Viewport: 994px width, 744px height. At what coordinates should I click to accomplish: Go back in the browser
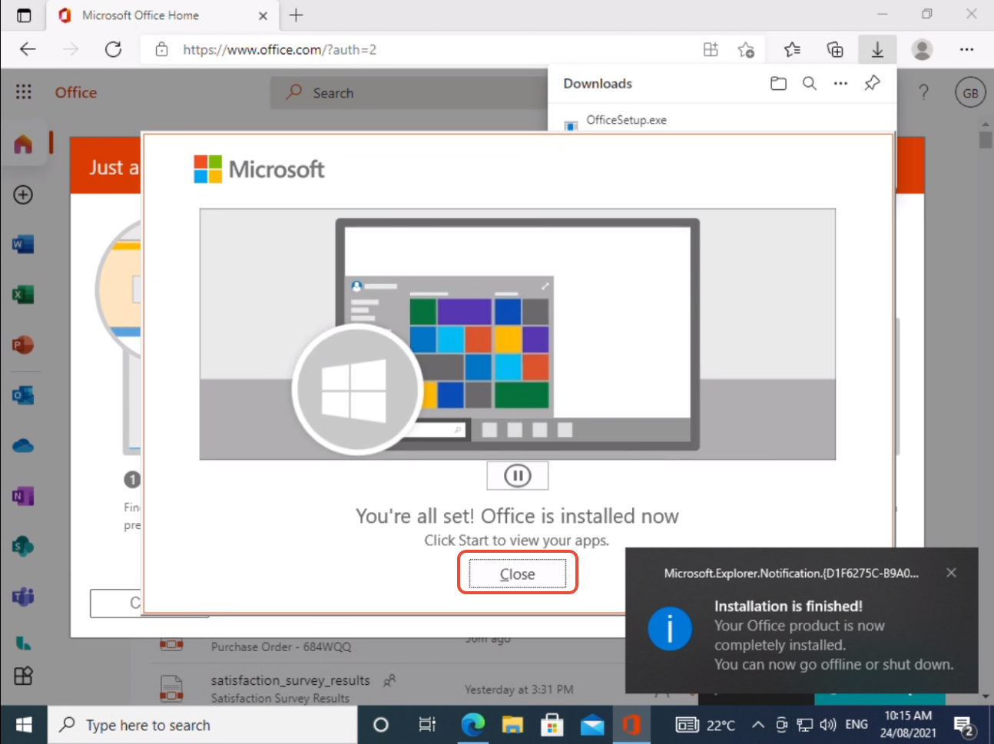[x=28, y=50]
